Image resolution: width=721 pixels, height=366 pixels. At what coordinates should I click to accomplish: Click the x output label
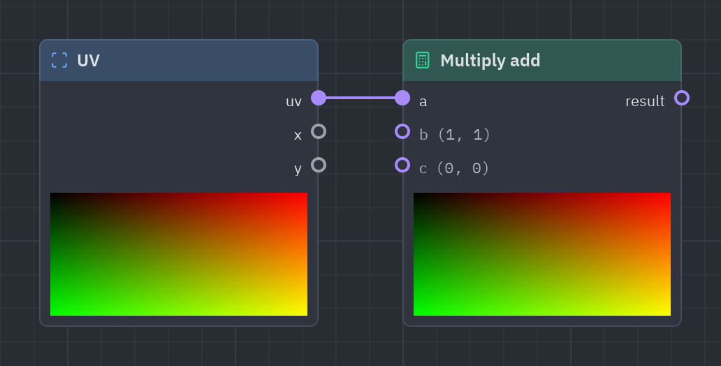pyautogui.click(x=298, y=136)
